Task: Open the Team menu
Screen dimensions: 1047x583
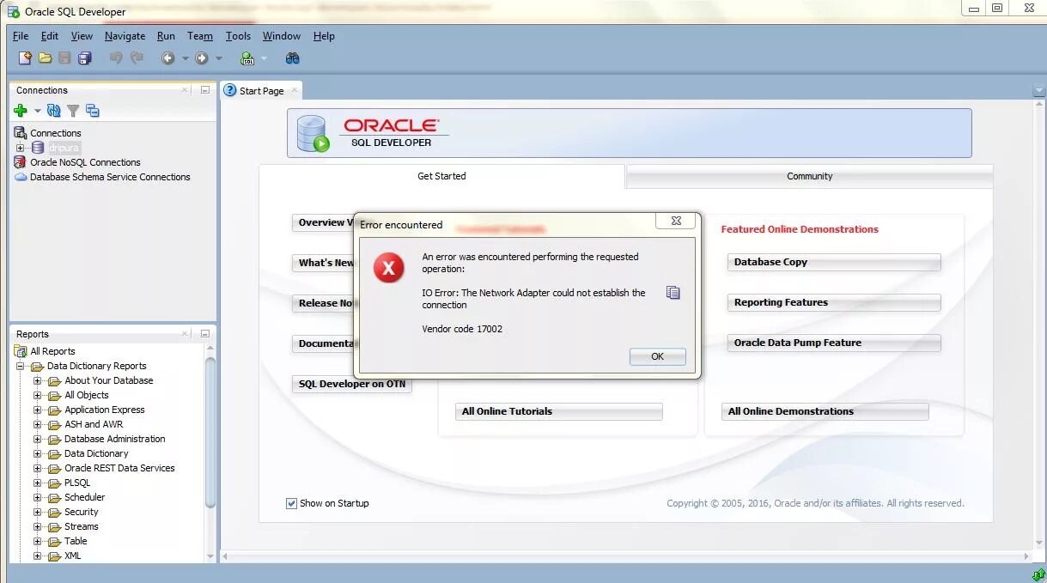Action: pos(200,36)
